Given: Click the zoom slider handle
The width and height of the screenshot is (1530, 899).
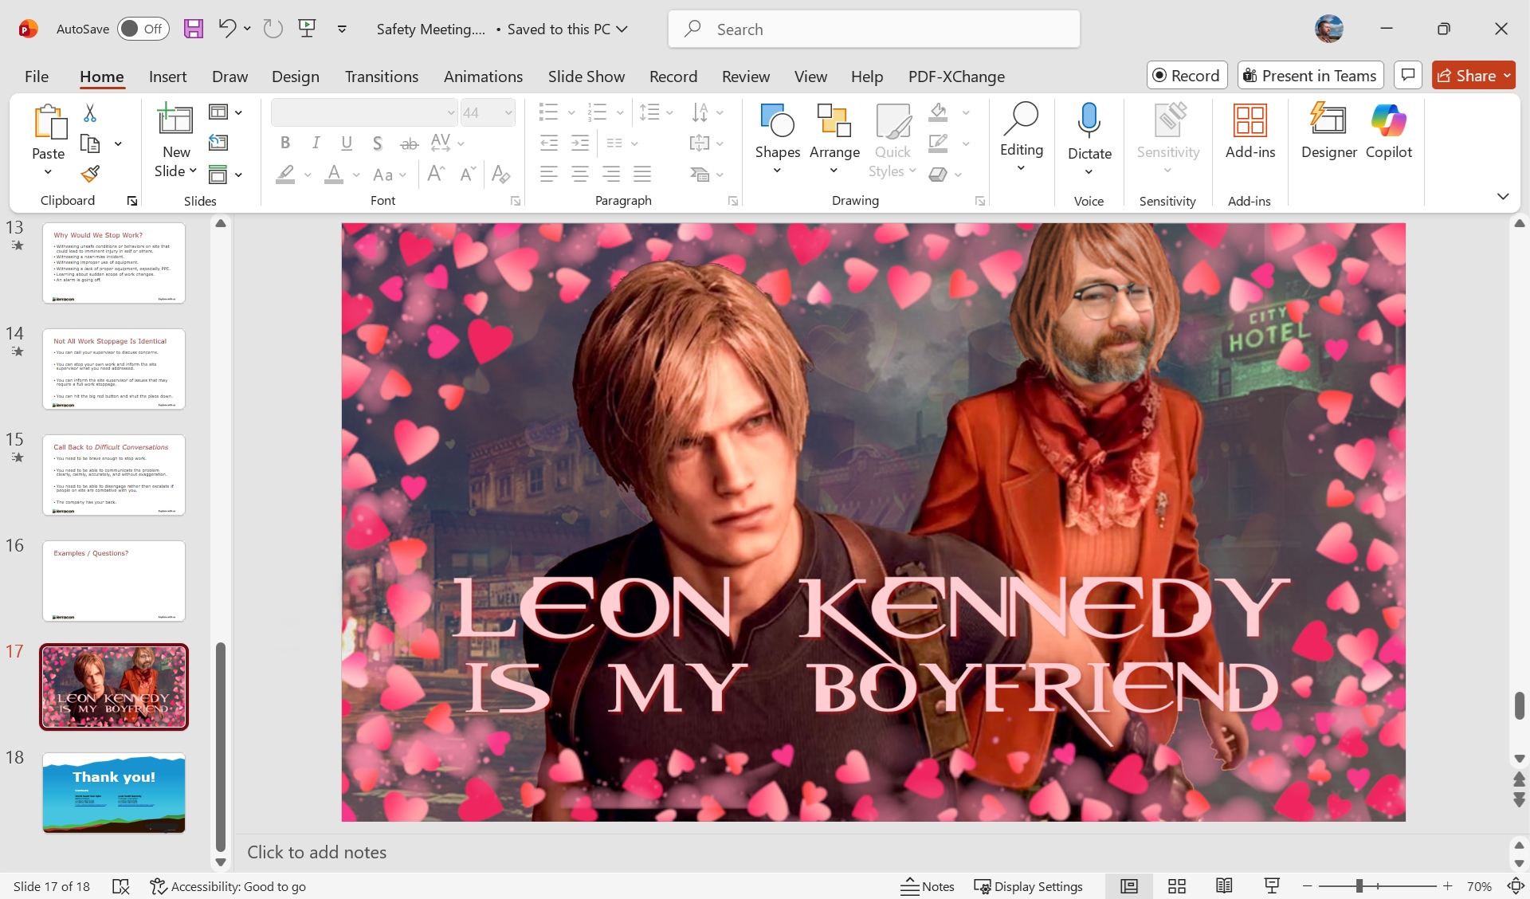Looking at the screenshot, I should pyautogui.click(x=1359, y=886).
